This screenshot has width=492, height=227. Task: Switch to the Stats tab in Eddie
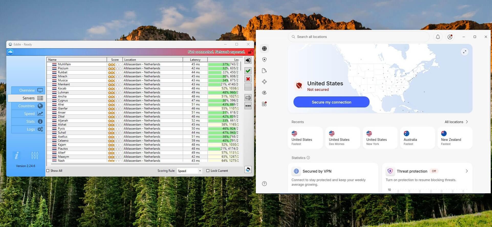click(x=28, y=122)
